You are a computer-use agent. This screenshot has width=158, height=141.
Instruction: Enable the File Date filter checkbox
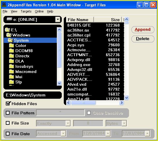8,134
